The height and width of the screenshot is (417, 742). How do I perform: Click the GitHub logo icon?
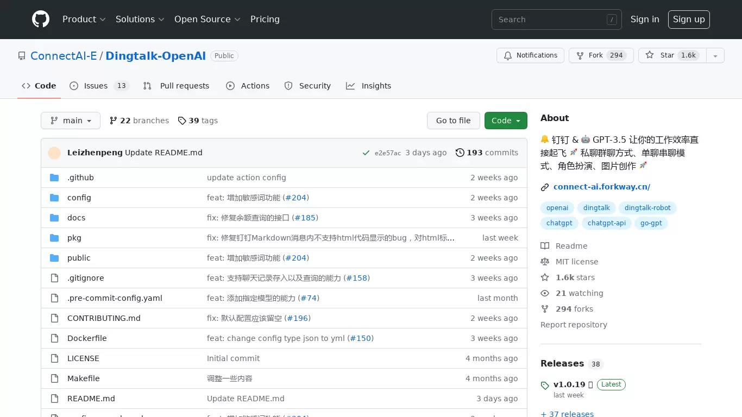(x=41, y=20)
